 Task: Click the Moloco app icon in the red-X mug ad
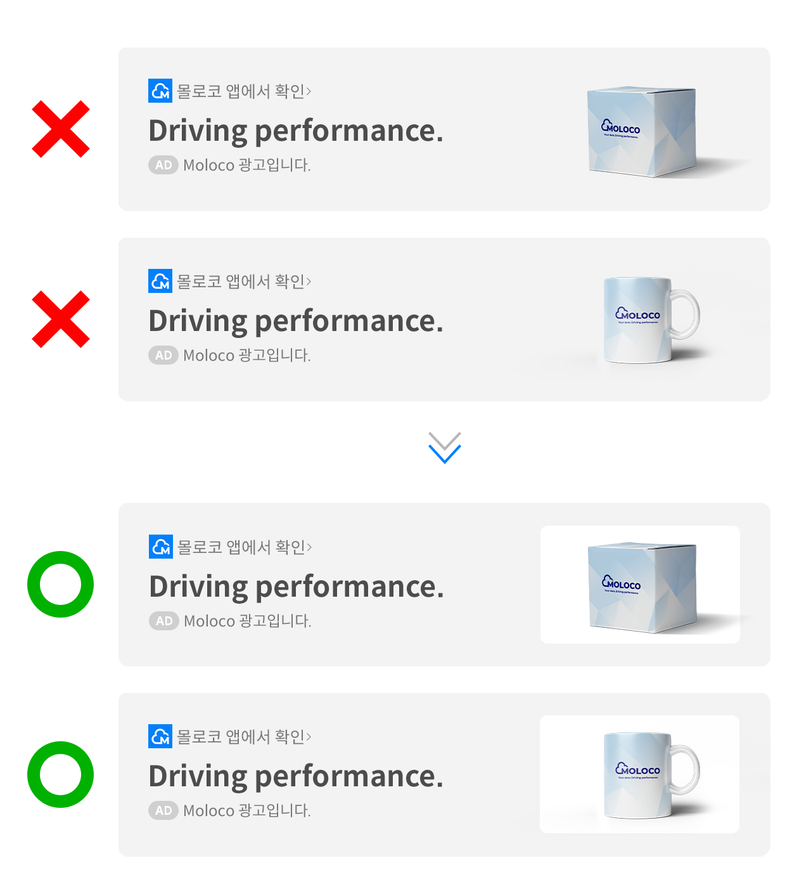(x=160, y=281)
